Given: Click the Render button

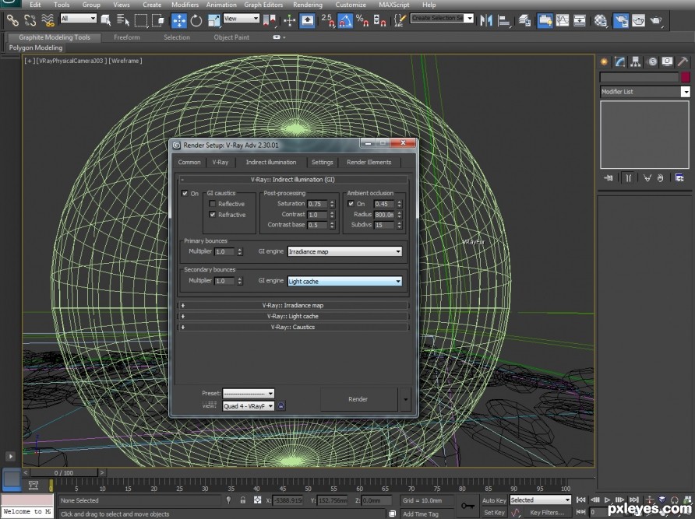Looking at the screenshot, I should click(358, 399).
